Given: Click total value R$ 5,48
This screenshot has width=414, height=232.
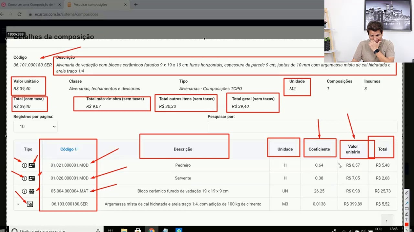Looking at the screenshot, I should tap(383, 165).
